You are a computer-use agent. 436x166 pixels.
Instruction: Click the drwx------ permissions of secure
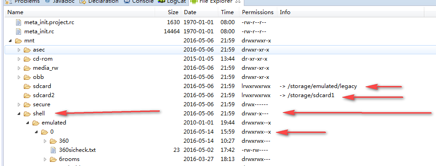tap(255, 104)
